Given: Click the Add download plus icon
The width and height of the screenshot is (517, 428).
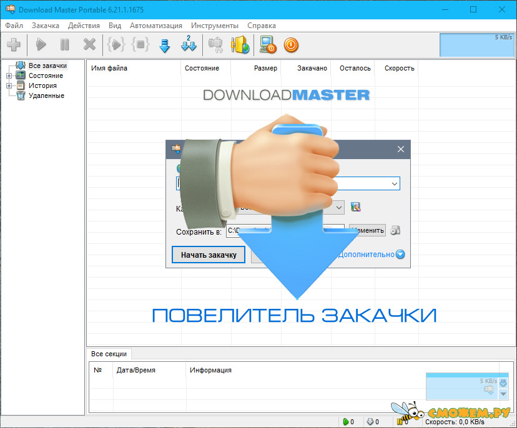Looking at the screenshot, I should tap(14, 44).
